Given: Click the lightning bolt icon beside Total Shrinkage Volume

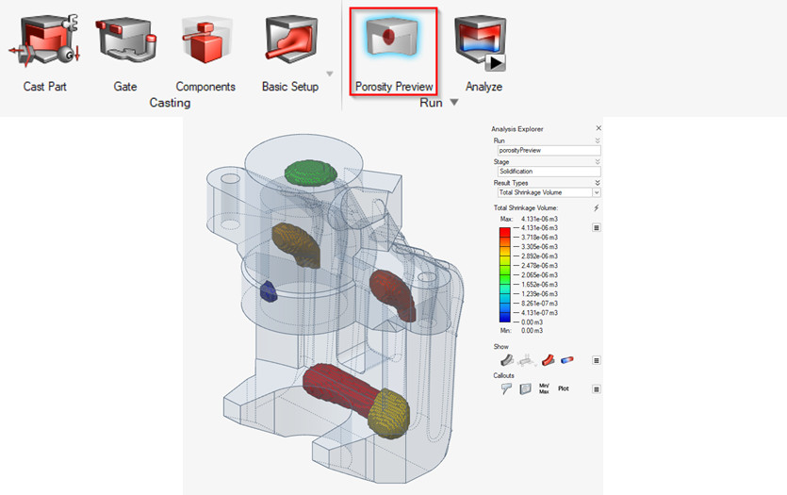Looking at the screenshot, I should click(596, 207).
